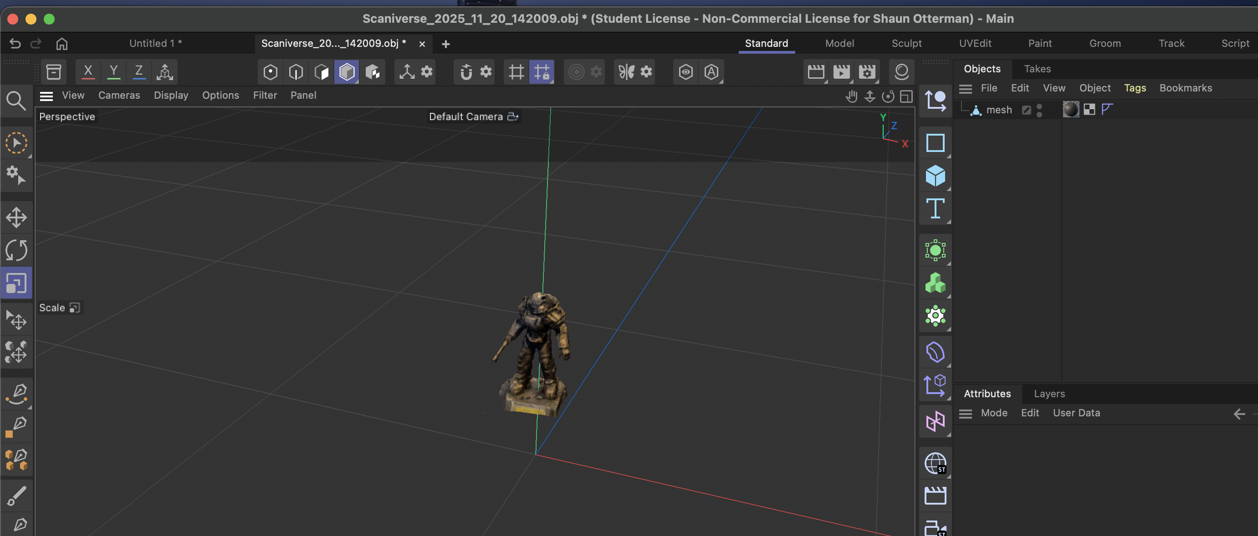Open the Tags menu in Object Manager

[x=1135, y=88]
